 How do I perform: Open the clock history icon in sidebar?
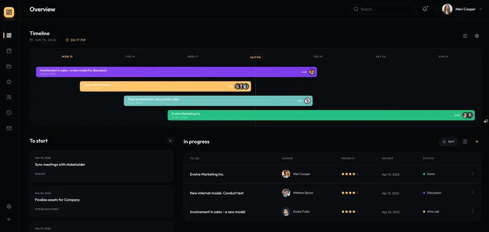(9, 113)
